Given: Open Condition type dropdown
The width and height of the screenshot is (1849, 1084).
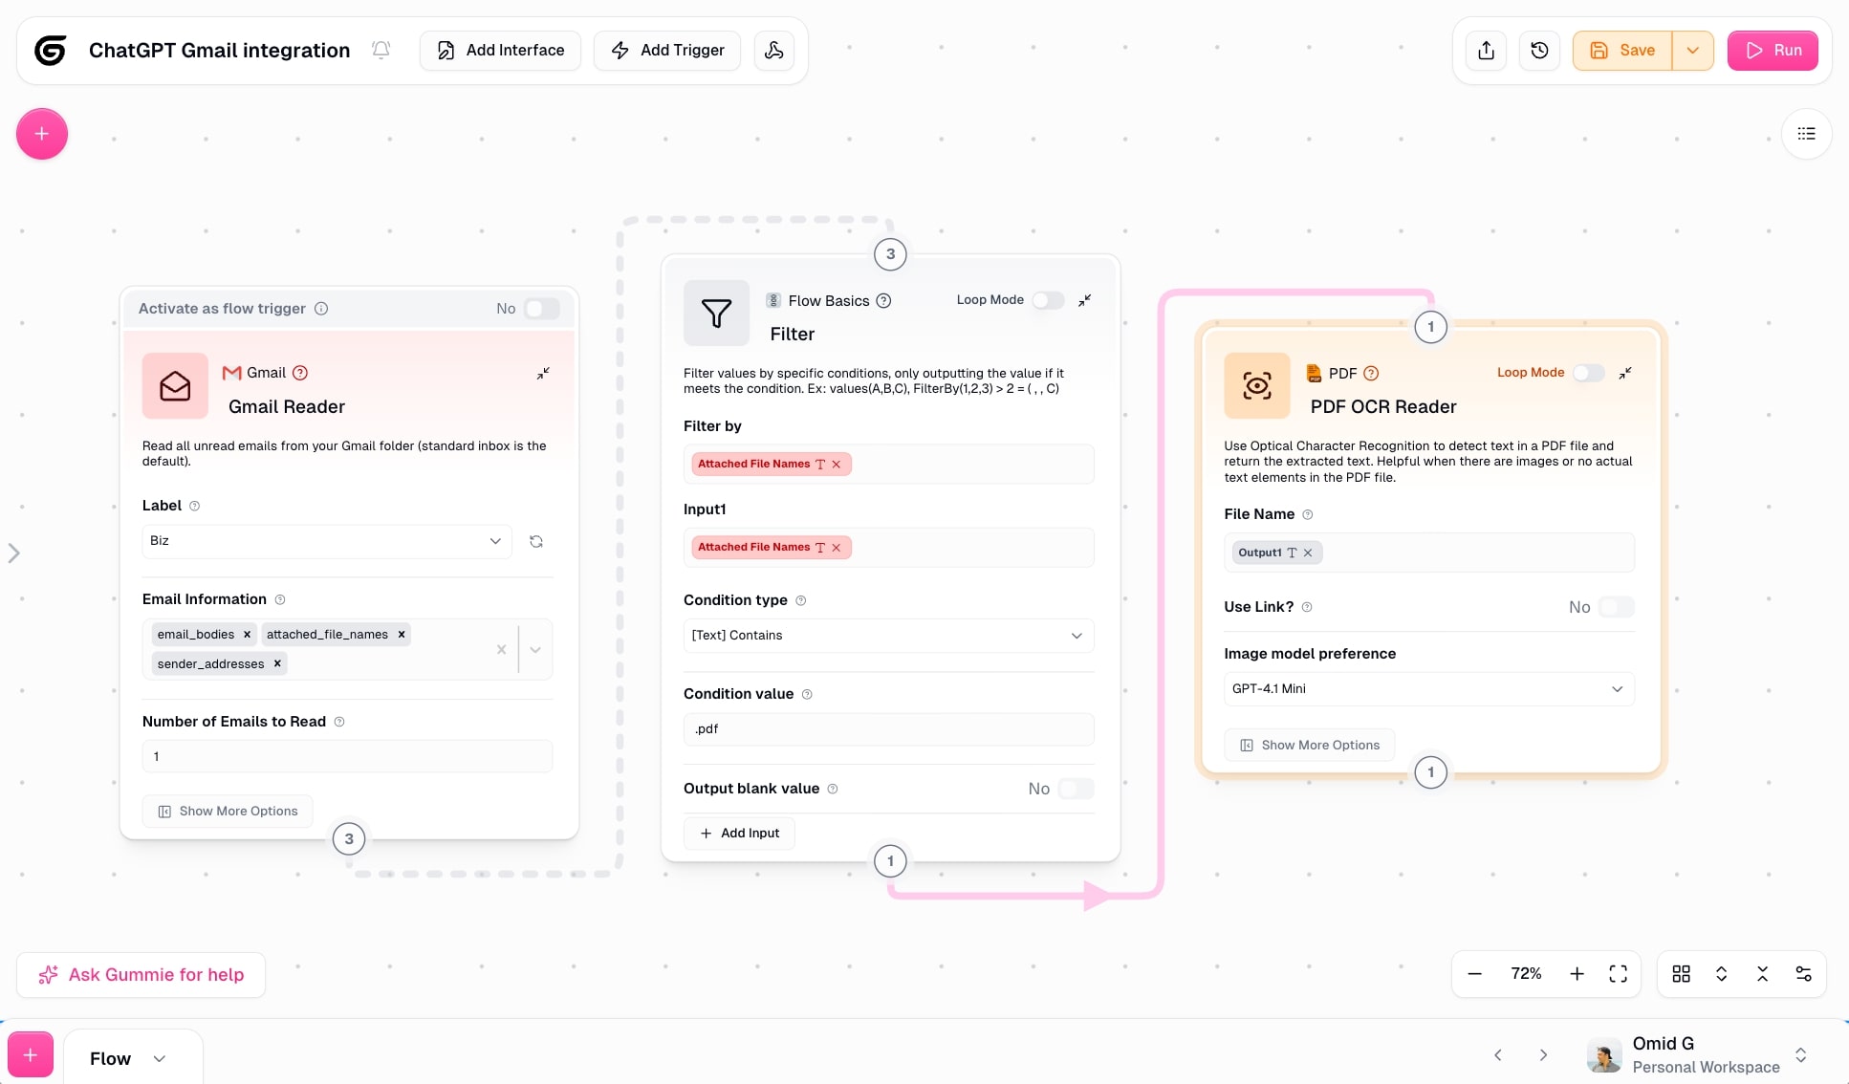Looking at the screenshot, I should click(x=888, y=636).
